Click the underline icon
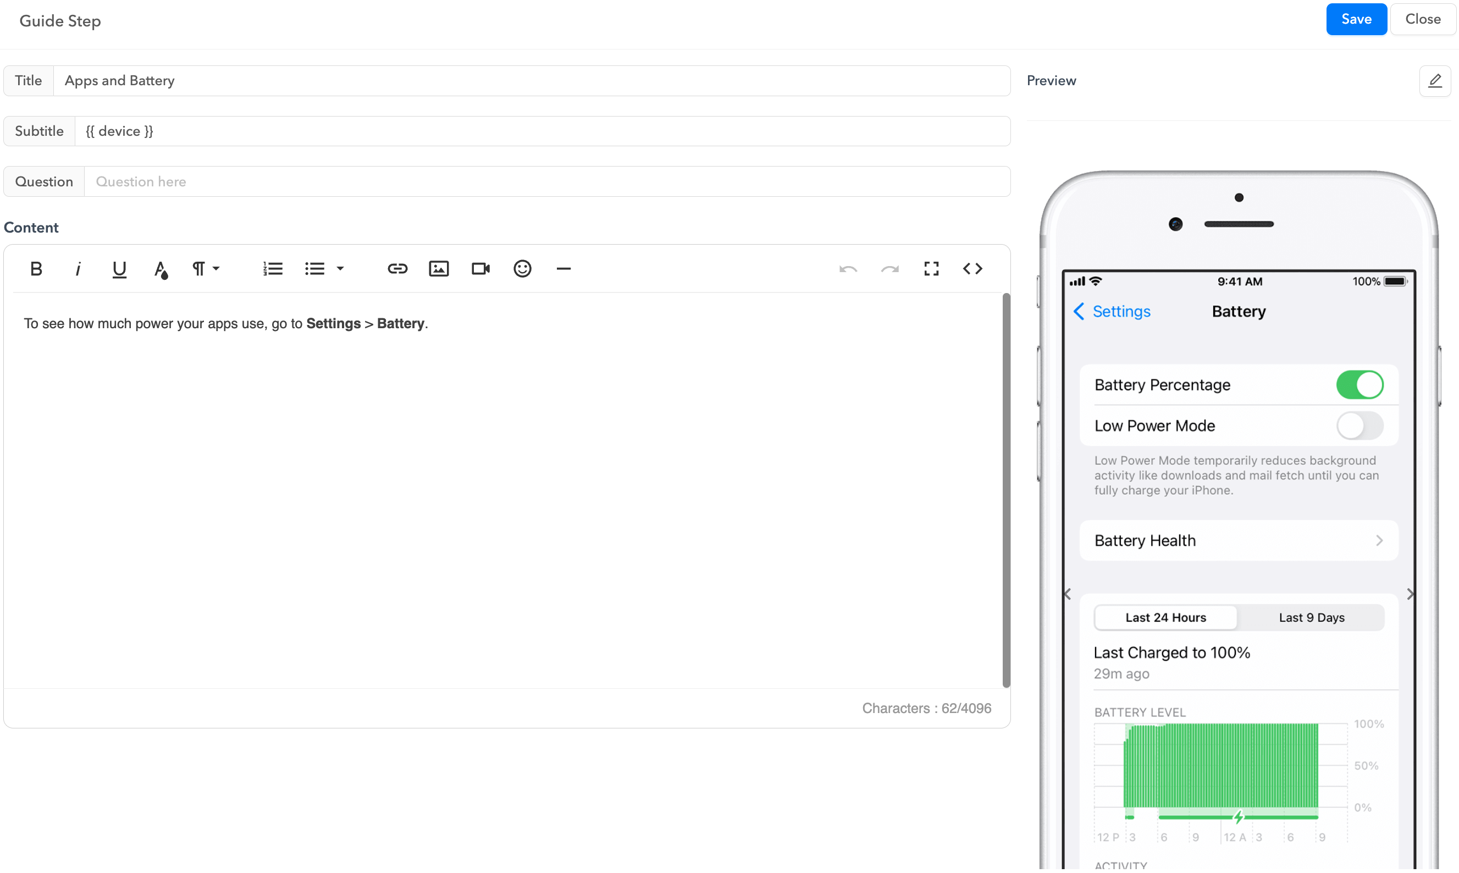This screenshot has width=1459, height=873. click(x=119, y=269)
